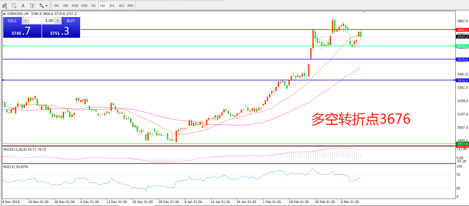Select the Text tool (A icon)
Screen dimensions: 469x206
[23, 5]
